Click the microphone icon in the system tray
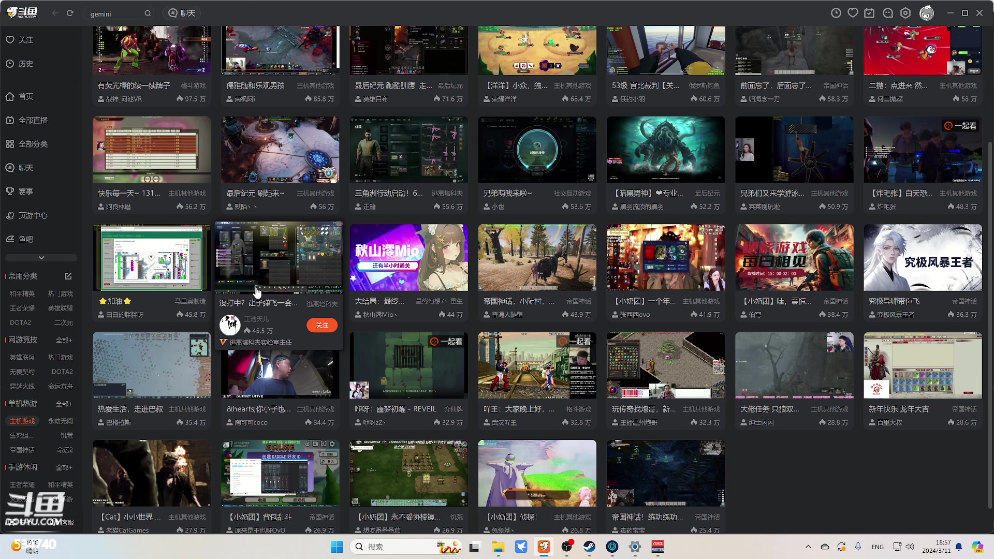Screen dimensions: 994x559 pos(858,547)
